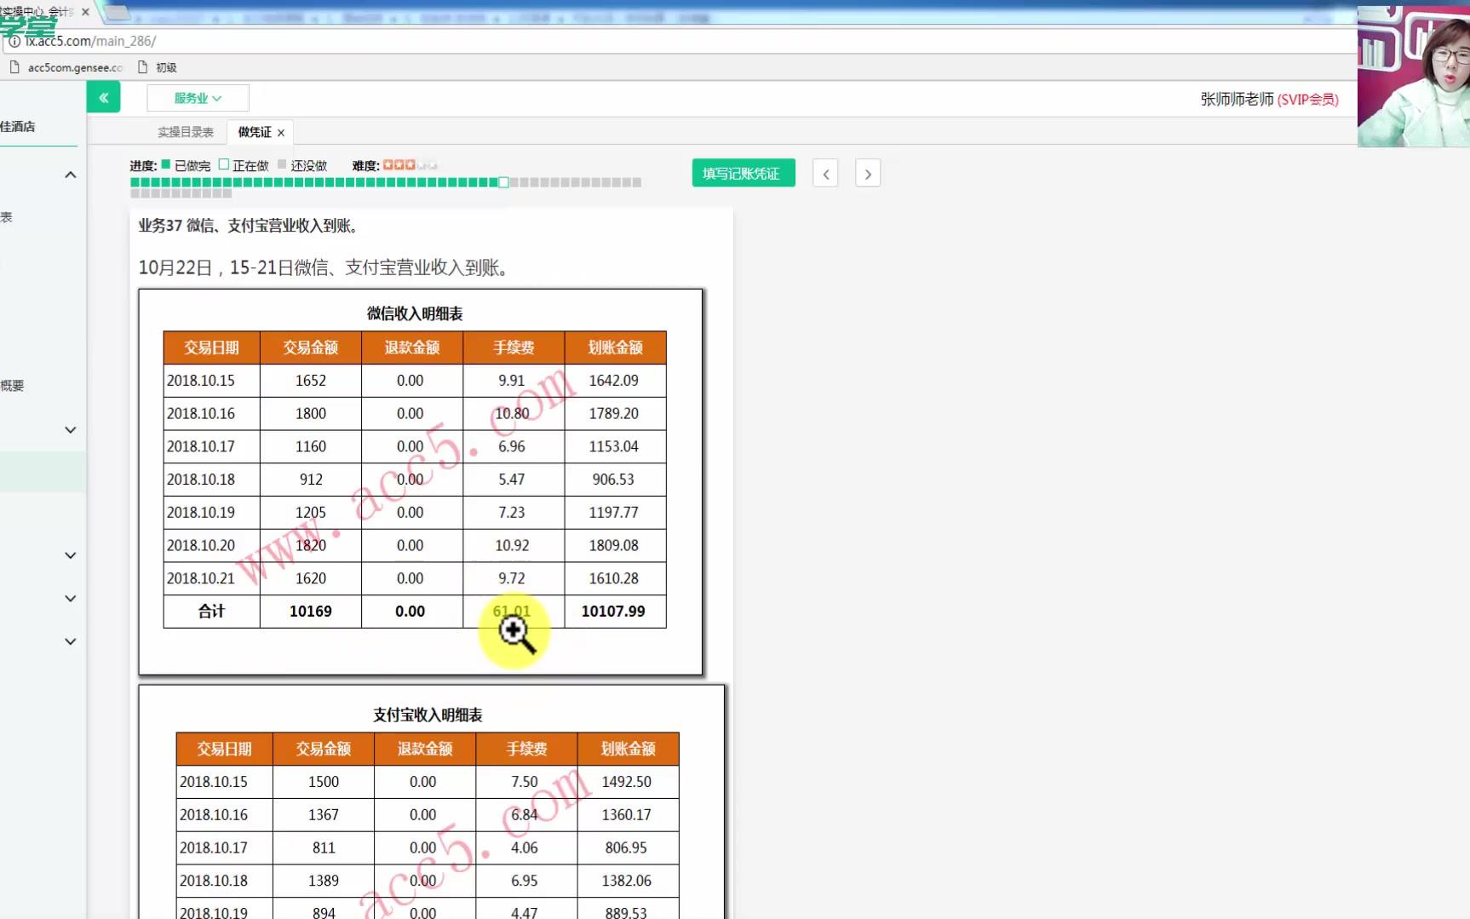The width and height of the screenshot is (1470, 919).
Task: Open the 初级 bookmark
Action: tap(158, 67)
